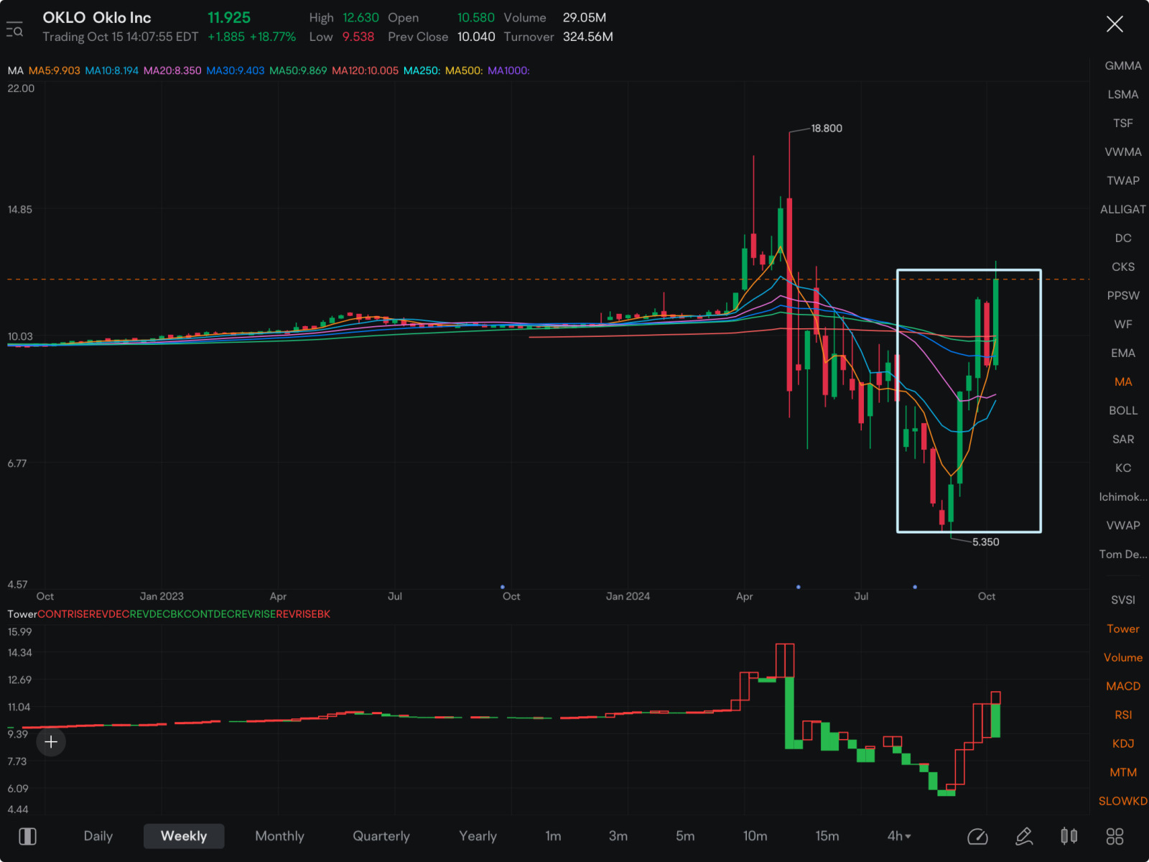Screen dimensions: 1149x862
Task: Enable the VWMA indicator
Action: click(1123, 152)
